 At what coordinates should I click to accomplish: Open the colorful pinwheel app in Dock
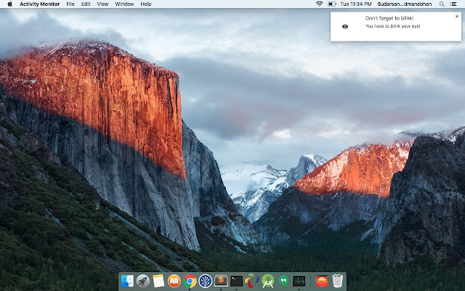click(x=252, y=281)
